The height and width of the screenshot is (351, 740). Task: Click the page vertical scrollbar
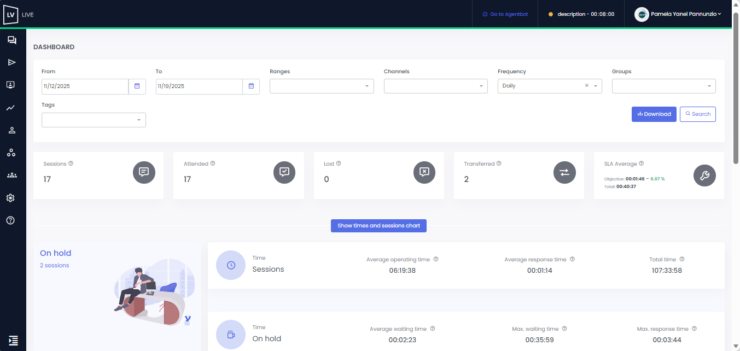tap(736, 87)
